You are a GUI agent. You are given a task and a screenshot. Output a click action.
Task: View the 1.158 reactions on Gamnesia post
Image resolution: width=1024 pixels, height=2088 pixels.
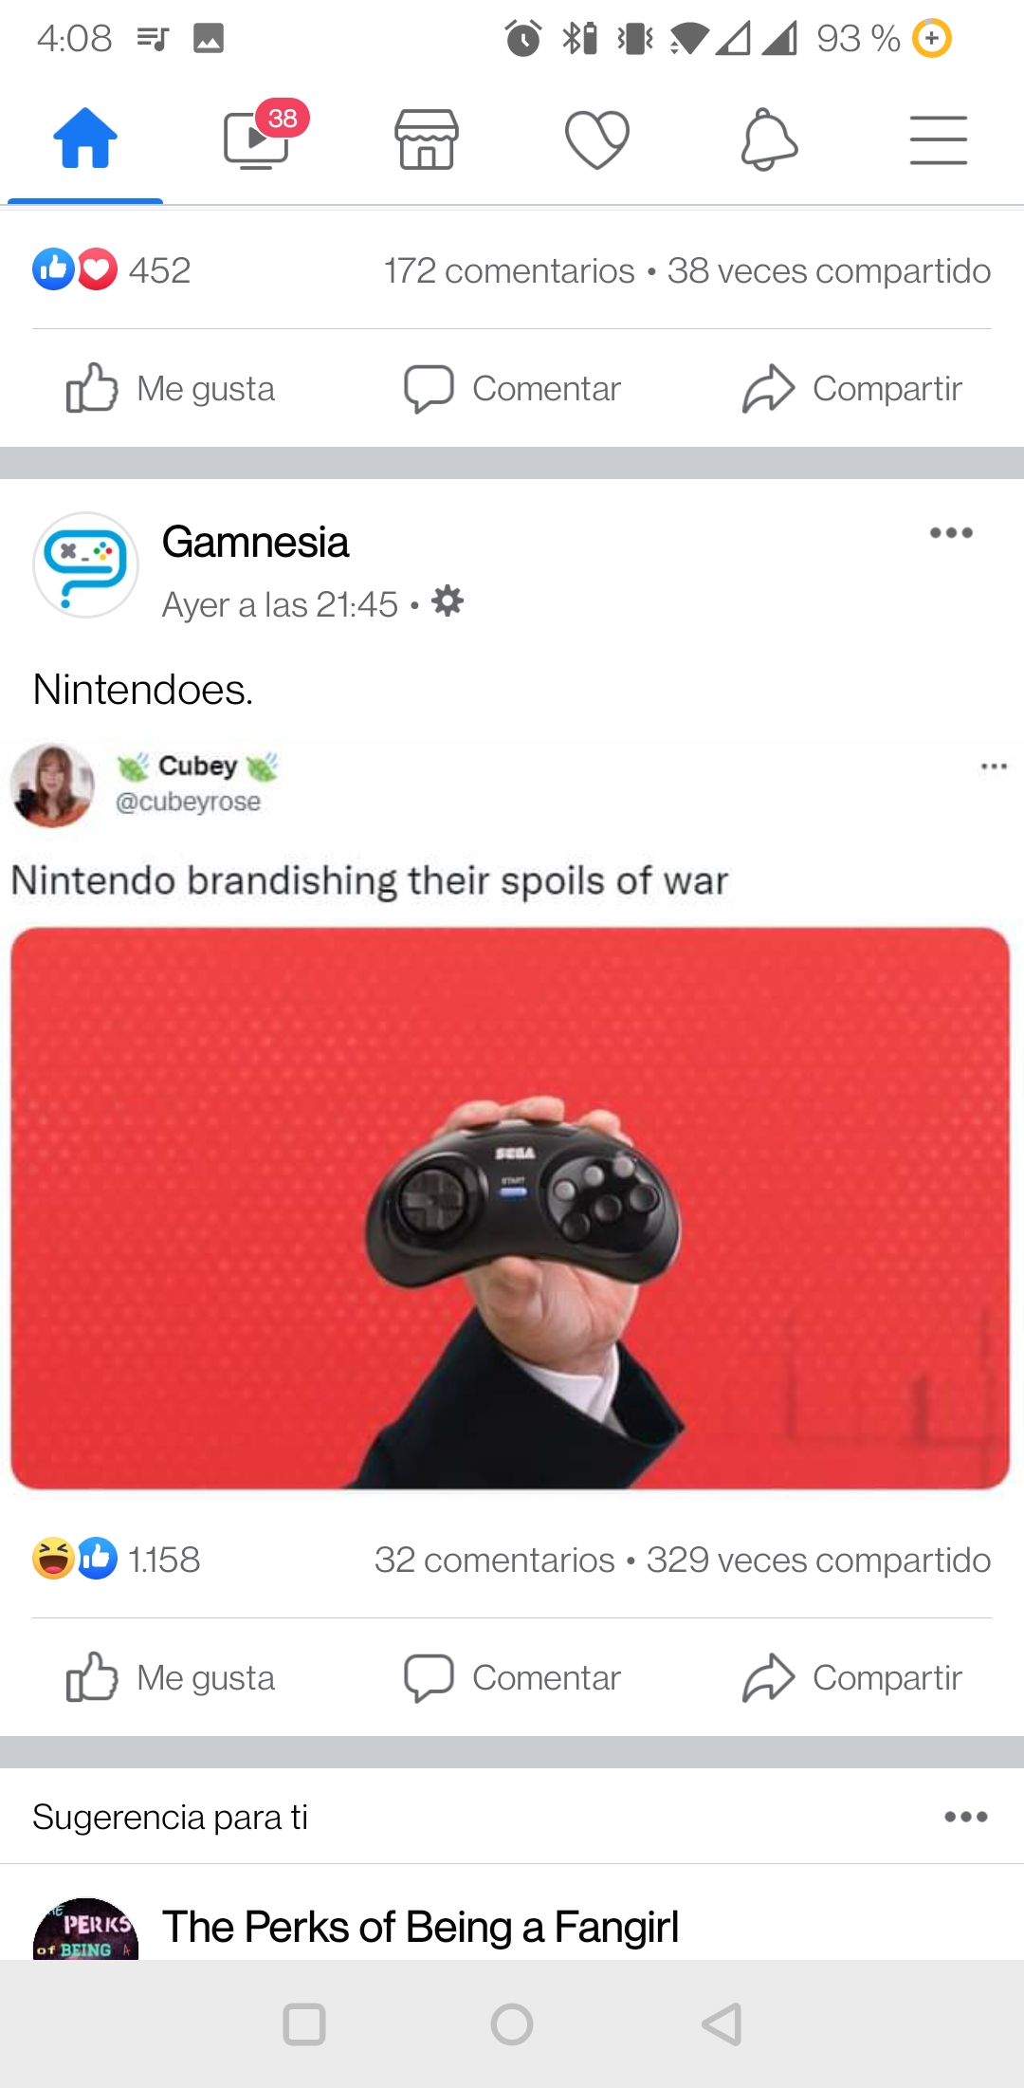pyautogui.click(x=116, y=1560)
